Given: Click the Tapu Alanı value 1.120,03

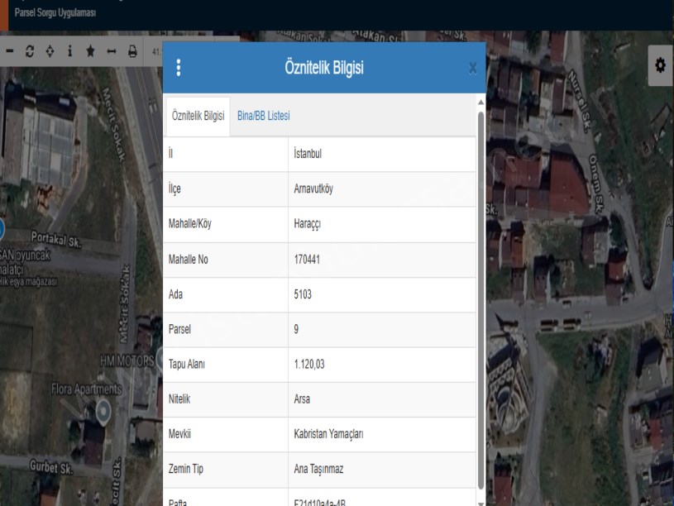Looking at the screenshot, I should tap(309, 364).
